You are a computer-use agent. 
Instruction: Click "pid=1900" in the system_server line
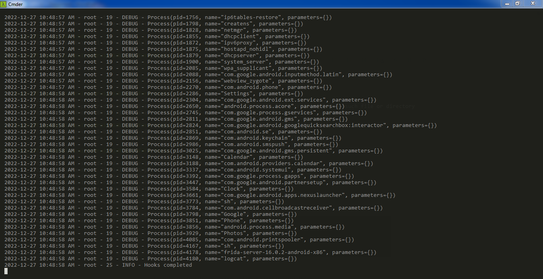tap(186, 62)
